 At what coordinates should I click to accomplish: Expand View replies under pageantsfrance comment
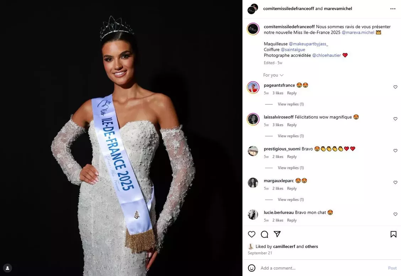tap(291, 104)
